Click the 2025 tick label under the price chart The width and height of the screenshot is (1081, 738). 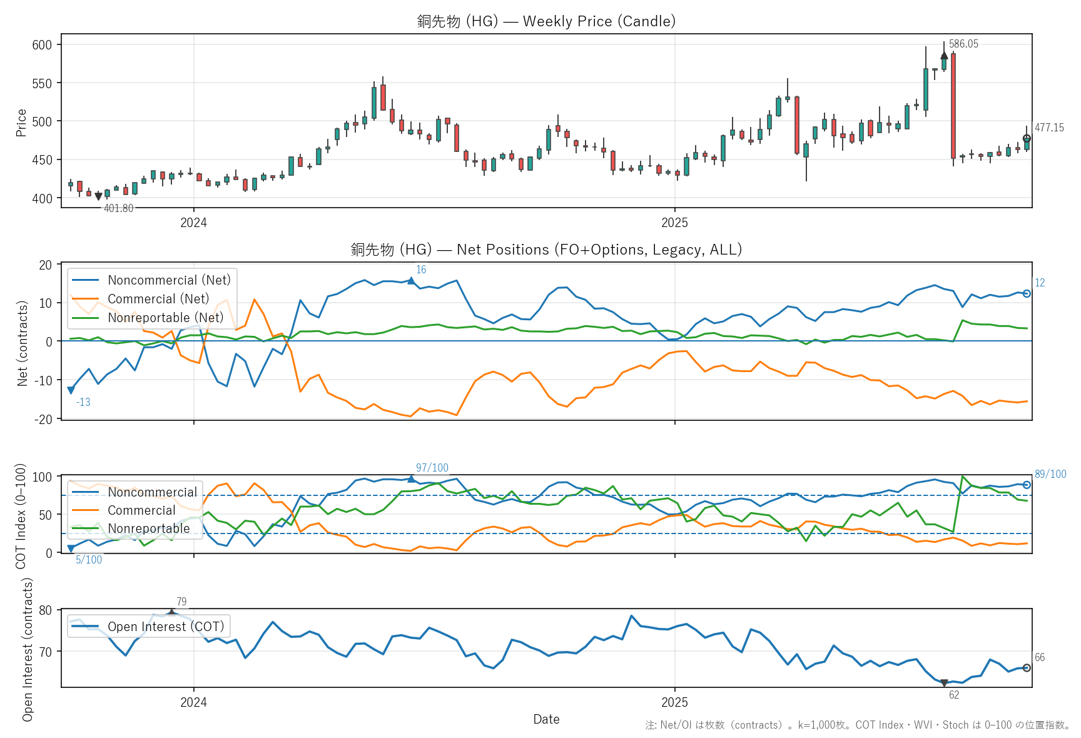point(674,223)
